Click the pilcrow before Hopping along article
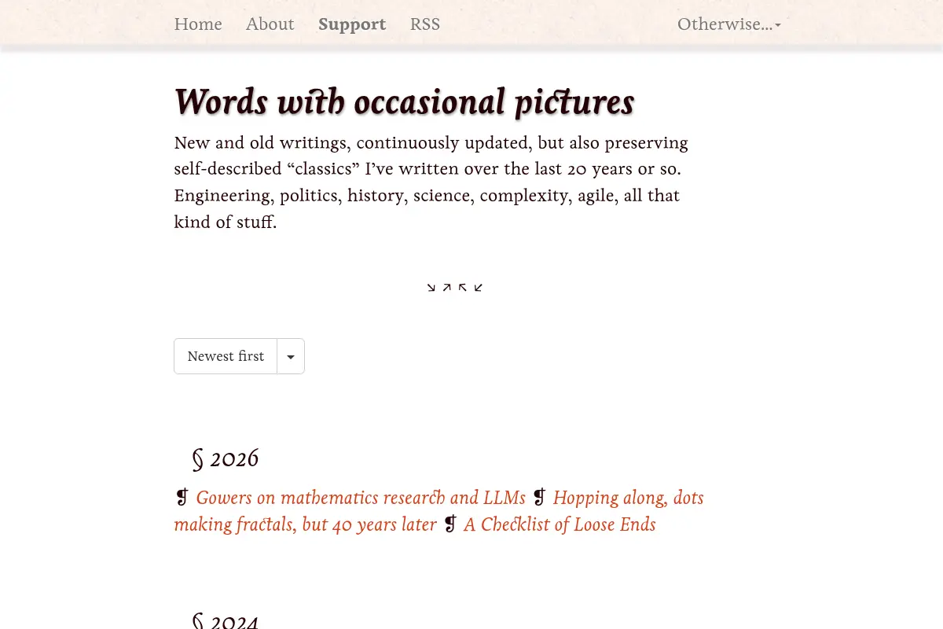The height and width of the screenshot is (629, 943). coord(540,498)
